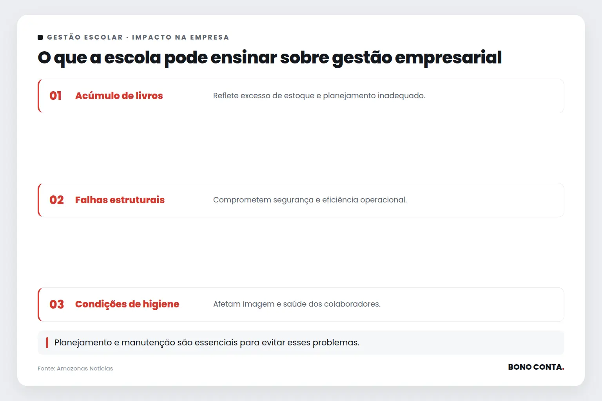This screenshot has height=401, width=602.
Task: Click the 'Fonte: Amazonas Notícias' source line
Action: pyautogui.click(x=75, y=368)
